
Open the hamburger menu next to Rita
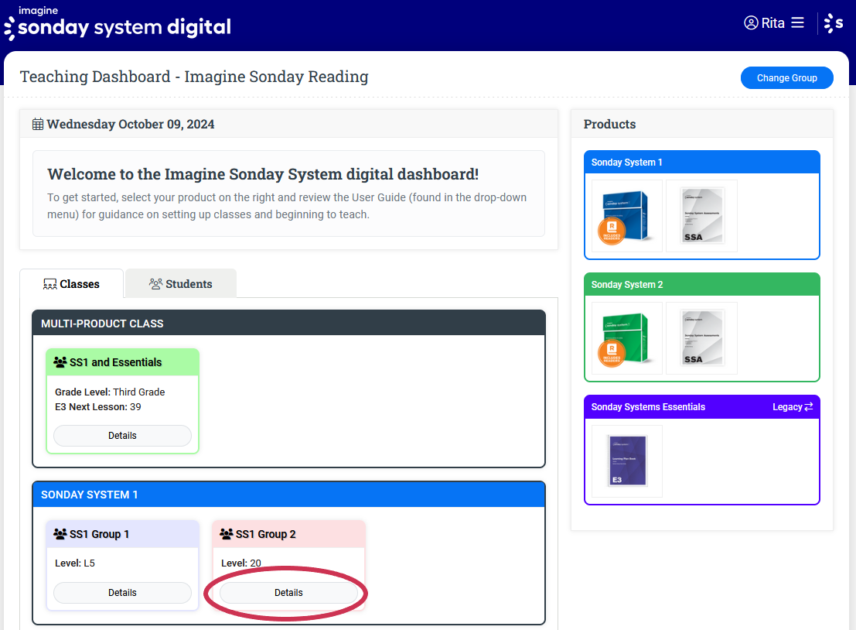(798, 23)
